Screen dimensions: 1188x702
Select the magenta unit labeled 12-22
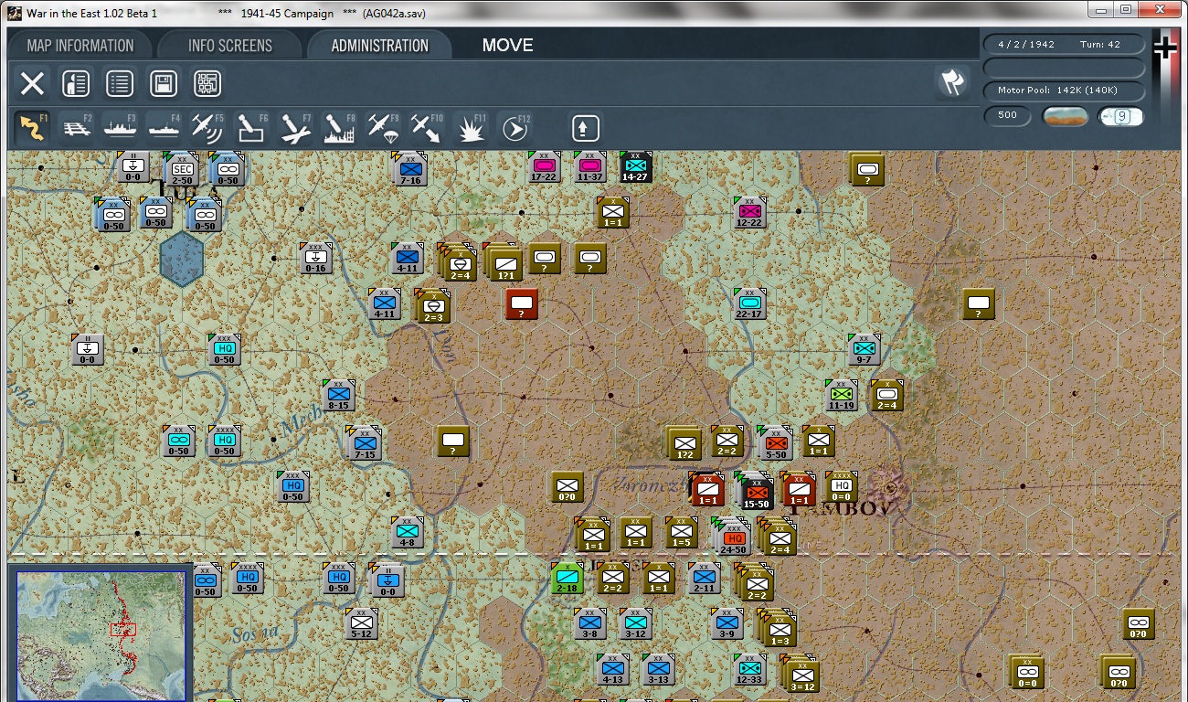click(750, 212)
